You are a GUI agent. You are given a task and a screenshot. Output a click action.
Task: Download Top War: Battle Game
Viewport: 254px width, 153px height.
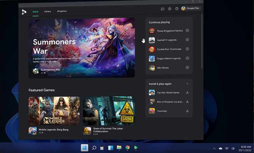click(x=187, y=92)
